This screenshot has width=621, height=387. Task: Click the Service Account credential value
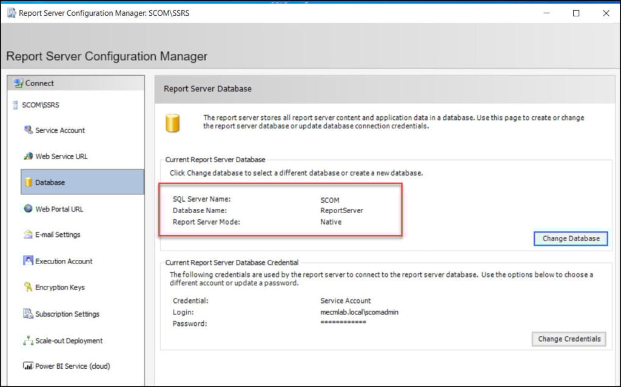coord(345,301)
